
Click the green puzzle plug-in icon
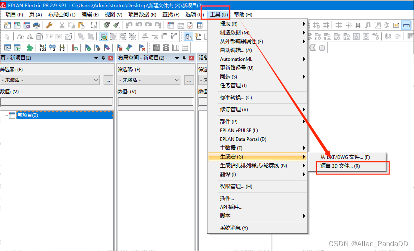(x=30, y=47)
